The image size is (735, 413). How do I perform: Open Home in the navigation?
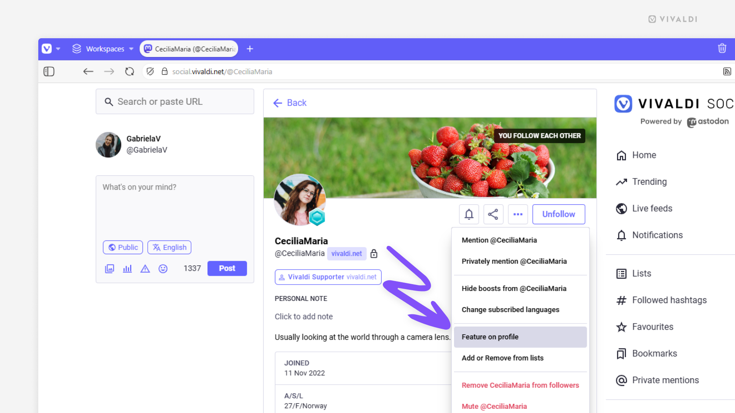pyautogui.click(x=636, y=155)
